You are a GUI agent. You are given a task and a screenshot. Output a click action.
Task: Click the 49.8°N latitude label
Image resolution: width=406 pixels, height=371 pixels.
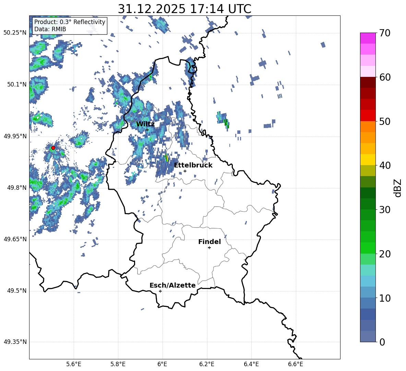17,188
